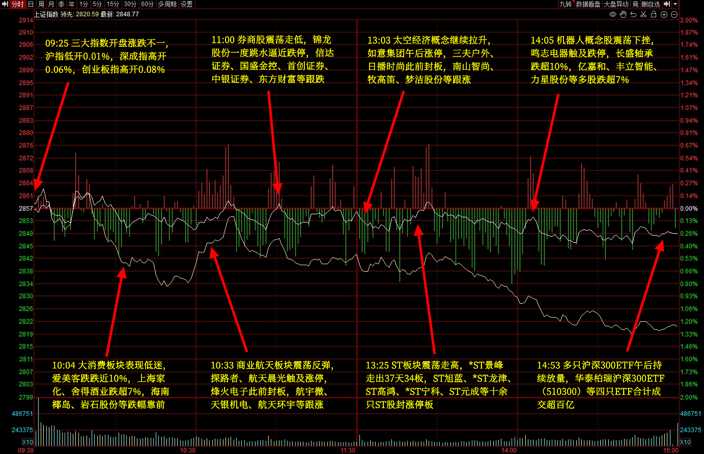Click the top-right arrow-to-bar icon
Image resolution: width=704 pixels, height=454 pixels.
[667, 4]
